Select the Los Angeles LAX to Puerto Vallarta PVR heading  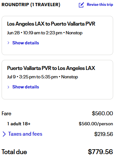51,24
